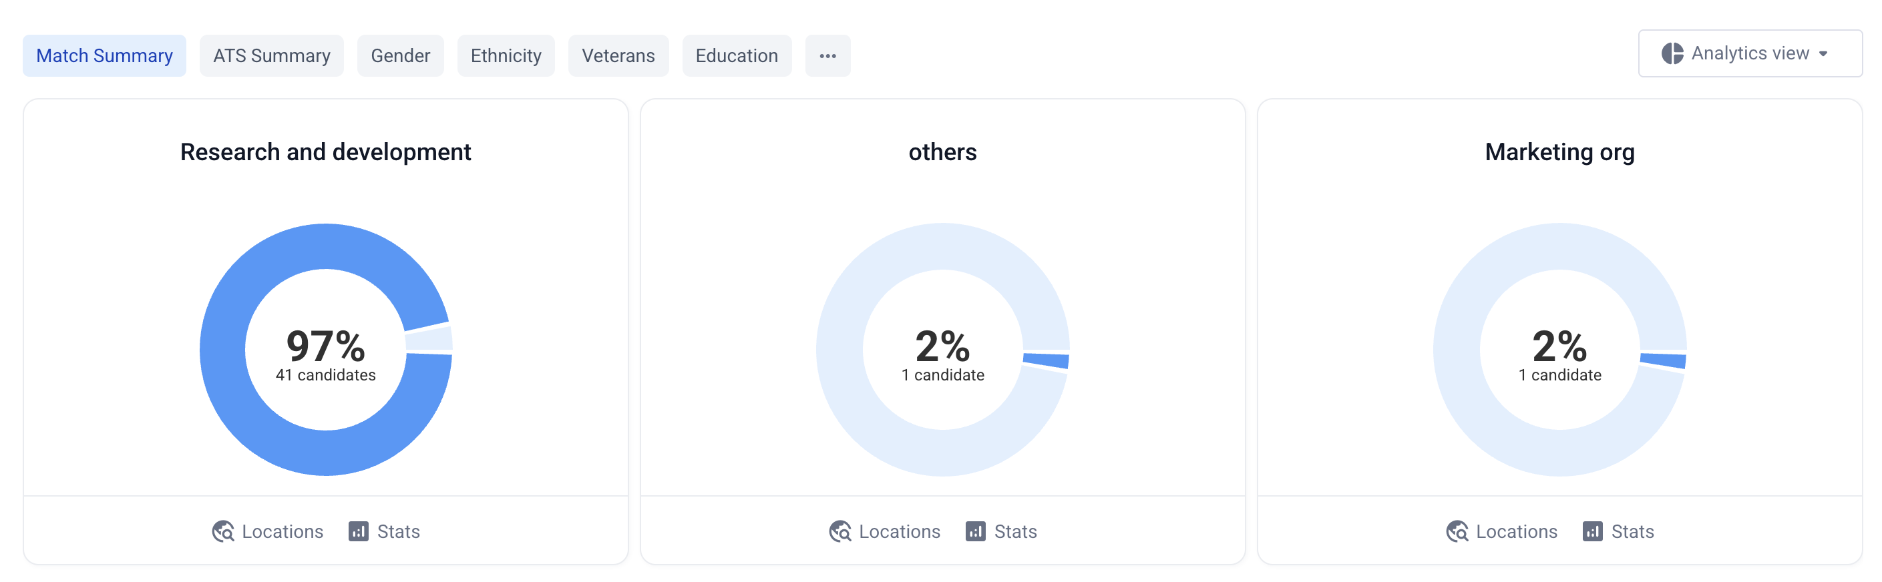Click the Marketing org 2% donut segment
This screenshot has width=1882, height=582.
click(1663, 360)
